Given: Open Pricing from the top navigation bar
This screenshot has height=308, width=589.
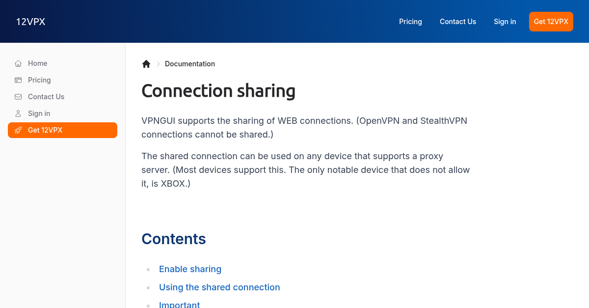Looking at the screenshot, I should click(x=410, y=22).
